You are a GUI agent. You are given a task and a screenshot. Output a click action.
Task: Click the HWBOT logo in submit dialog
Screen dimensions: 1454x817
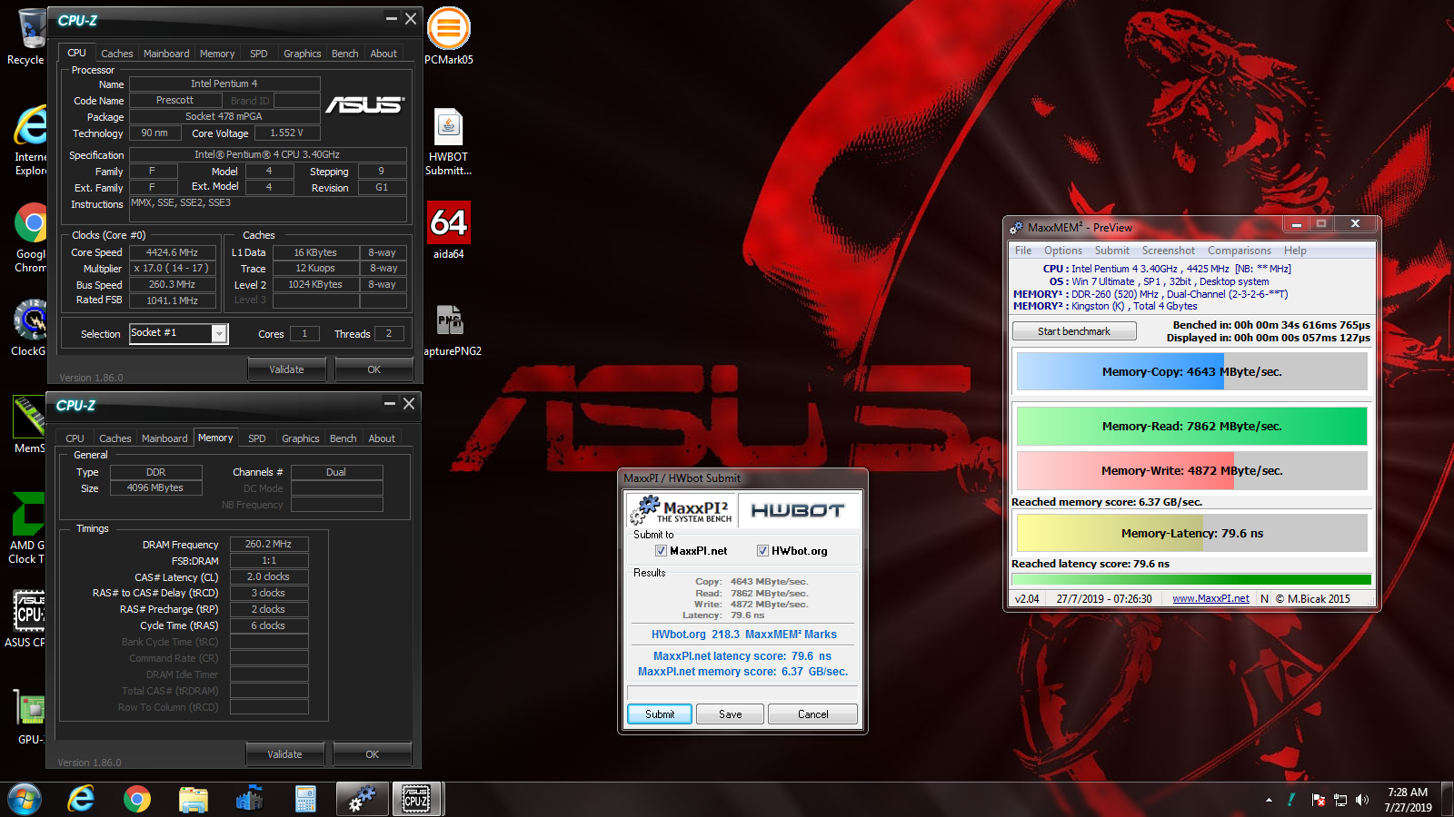click(797, 511)
